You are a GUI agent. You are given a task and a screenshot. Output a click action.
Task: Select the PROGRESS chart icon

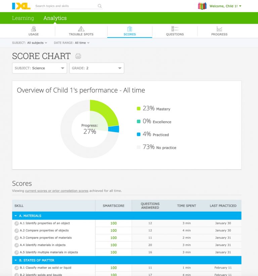tap(219, 29)
